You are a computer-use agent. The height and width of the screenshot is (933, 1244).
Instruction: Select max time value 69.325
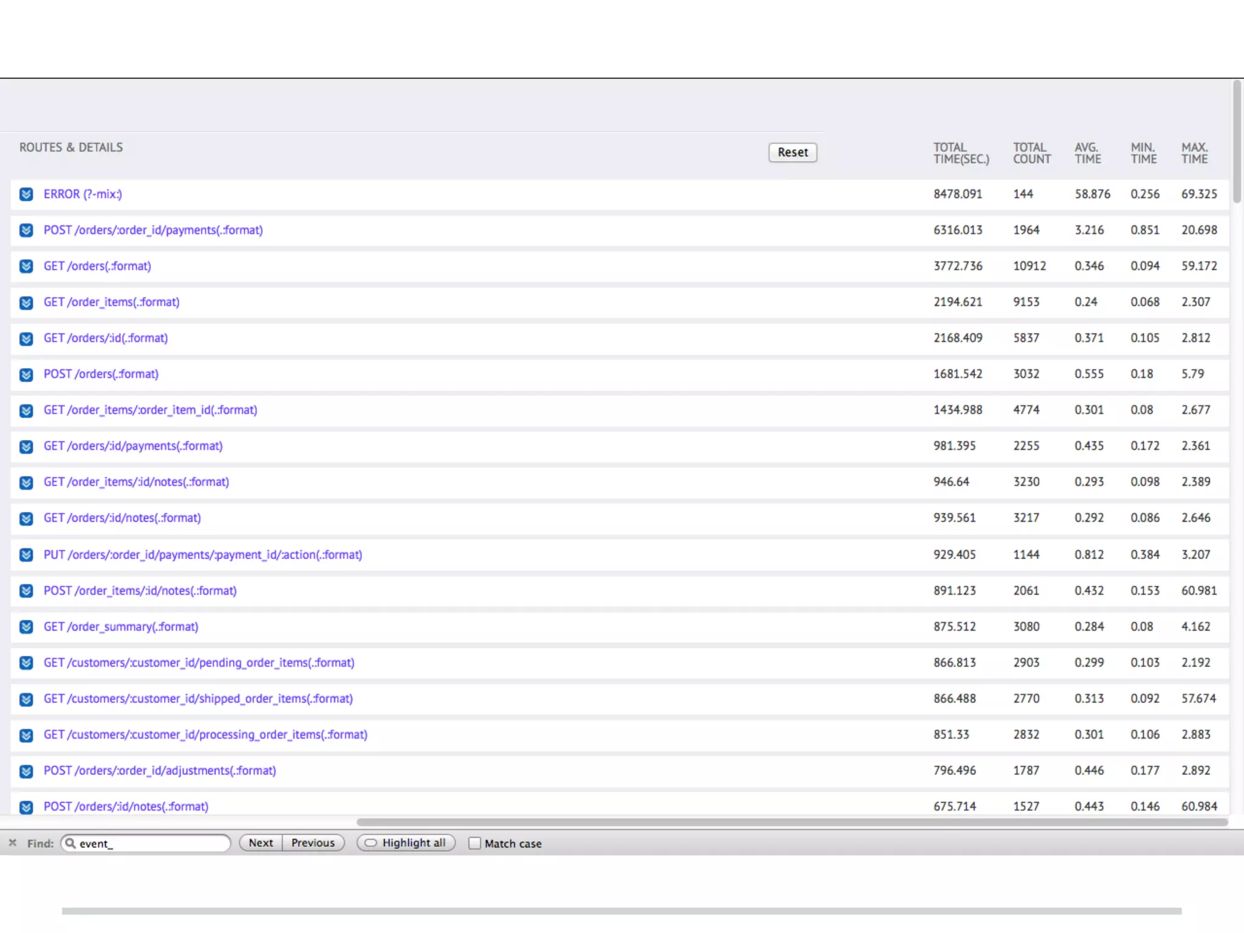1199,194
